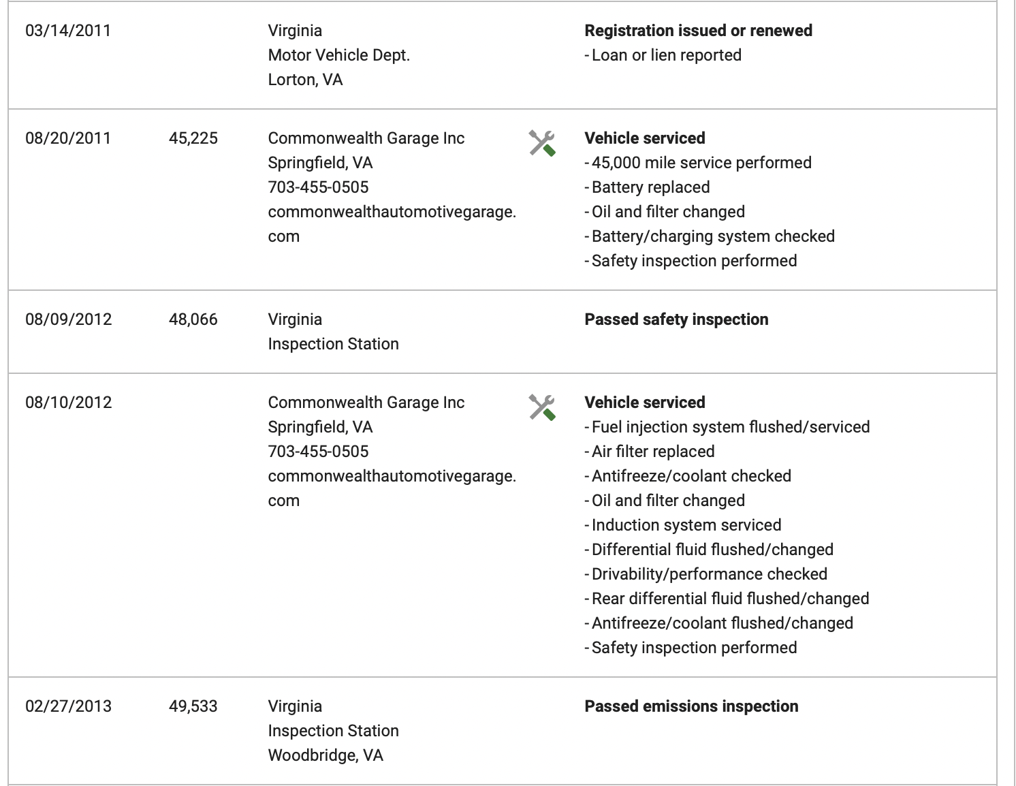1016x786 pixels.
Task: Click the 45,225 mileage value
Action: pos(193,138)
